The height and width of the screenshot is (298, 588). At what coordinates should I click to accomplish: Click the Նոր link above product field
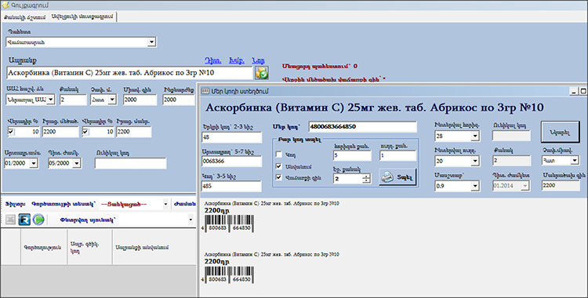258,60
